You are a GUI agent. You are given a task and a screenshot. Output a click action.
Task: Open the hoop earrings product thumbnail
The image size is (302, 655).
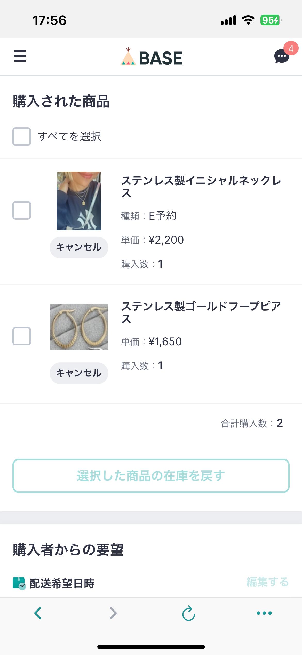(79, 327)
